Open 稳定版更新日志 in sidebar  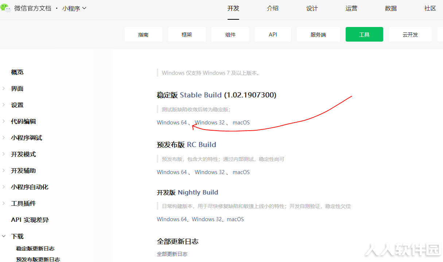[x=35, y=248]
